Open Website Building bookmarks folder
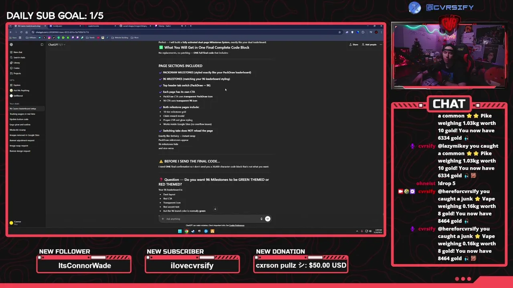The width and height of the screenshot is (513, 288). [120, 38]
